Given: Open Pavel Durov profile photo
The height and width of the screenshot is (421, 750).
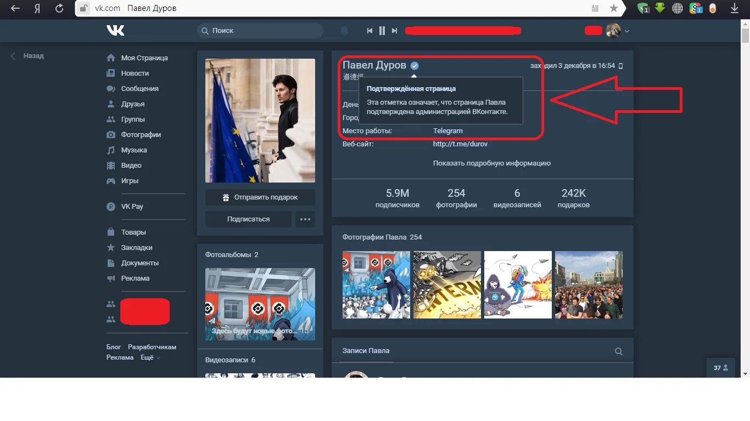Looking at the screenshot, I should click(260, 121).
